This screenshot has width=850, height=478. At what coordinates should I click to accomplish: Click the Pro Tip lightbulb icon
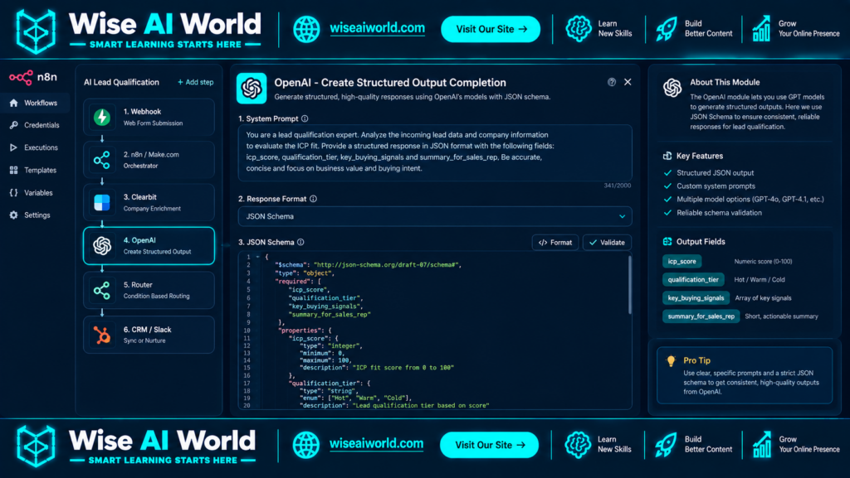(x=671, y=360)
